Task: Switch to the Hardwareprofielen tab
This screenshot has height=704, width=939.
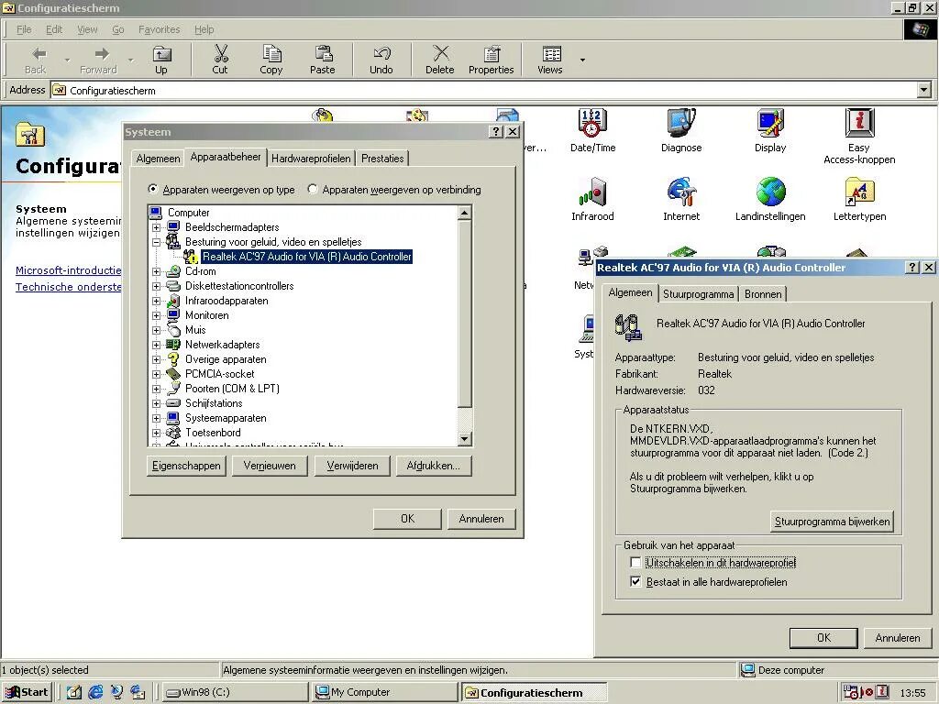Action: [x=311, y=159]
